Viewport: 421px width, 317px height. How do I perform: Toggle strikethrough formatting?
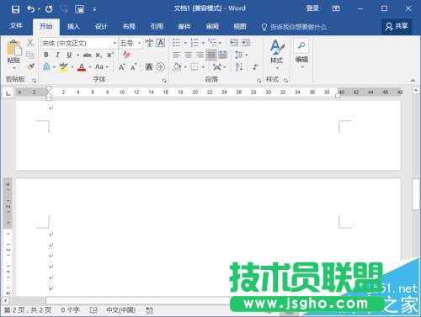click(88, 55)
